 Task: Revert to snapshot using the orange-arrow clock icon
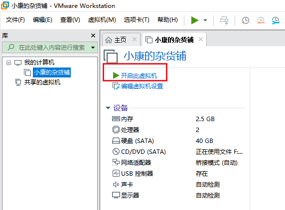point(261,20)
